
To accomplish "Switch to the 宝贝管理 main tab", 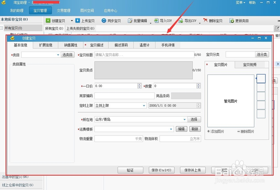I will [40, 11].
